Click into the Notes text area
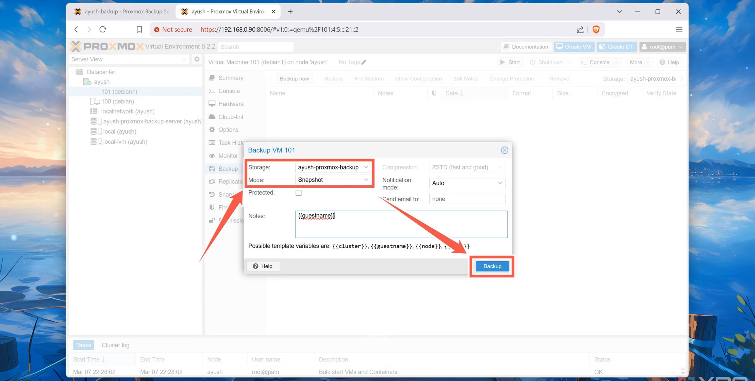The image size is (755, 381). (401, 224)
